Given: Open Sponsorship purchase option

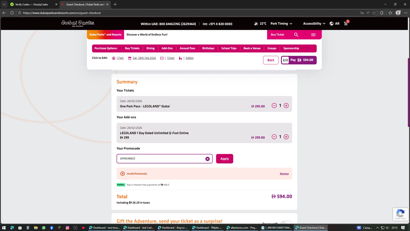Looking at the screenshot, I should pyautogui.click(x=291, y=48).
